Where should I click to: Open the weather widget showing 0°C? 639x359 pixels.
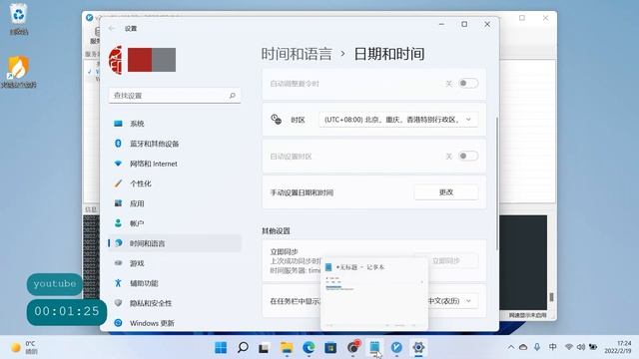point(24,347)
